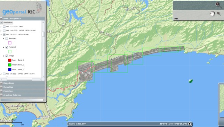Uncheck the Footprint layer checkbox
Viewport: 224px width, 127px height.
[x=7, y=47]
